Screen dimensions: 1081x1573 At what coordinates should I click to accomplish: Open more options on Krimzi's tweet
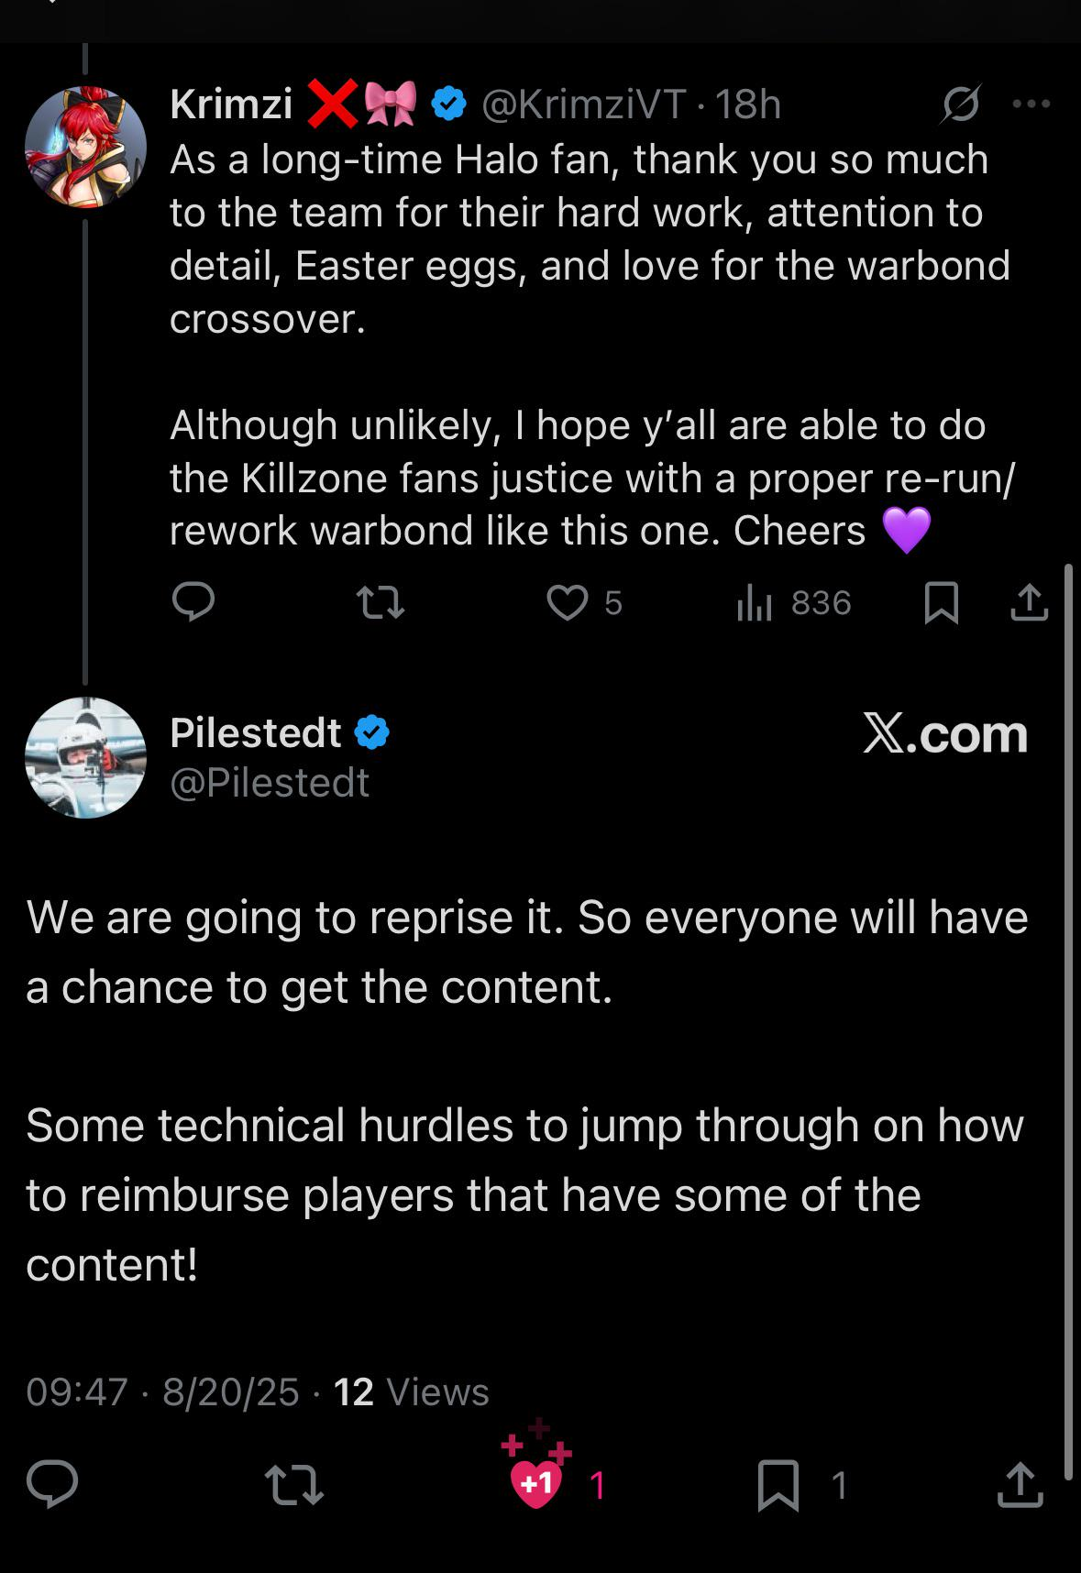(x=1031, y=104)
